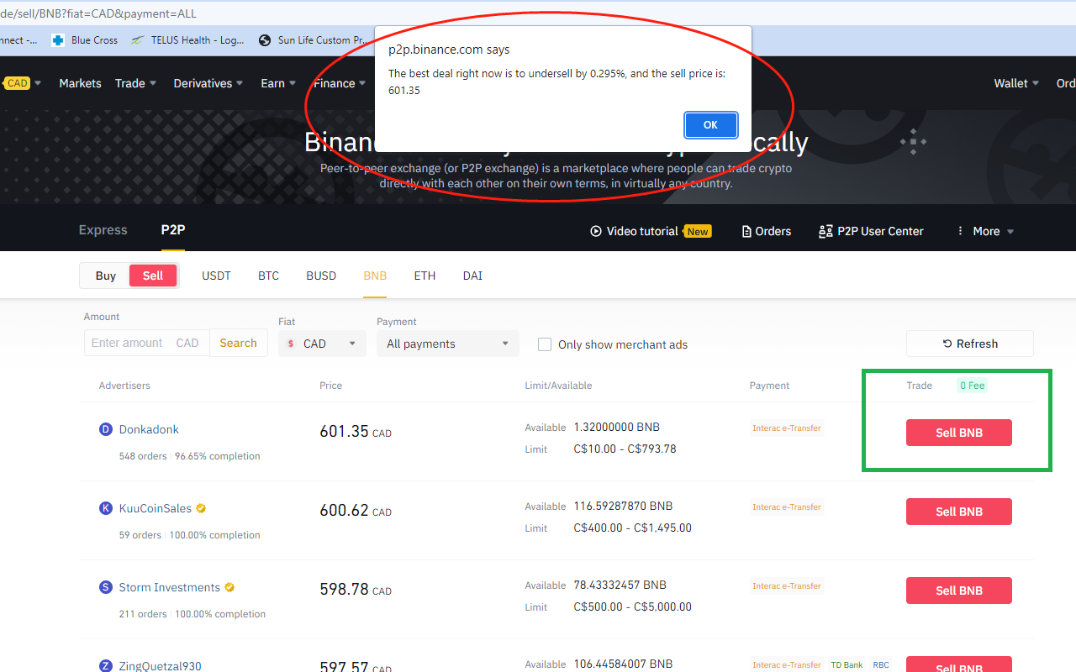Screen dimensions: 1076x672
Task: Click the P2P User Center icon
Action: point(825,231)
